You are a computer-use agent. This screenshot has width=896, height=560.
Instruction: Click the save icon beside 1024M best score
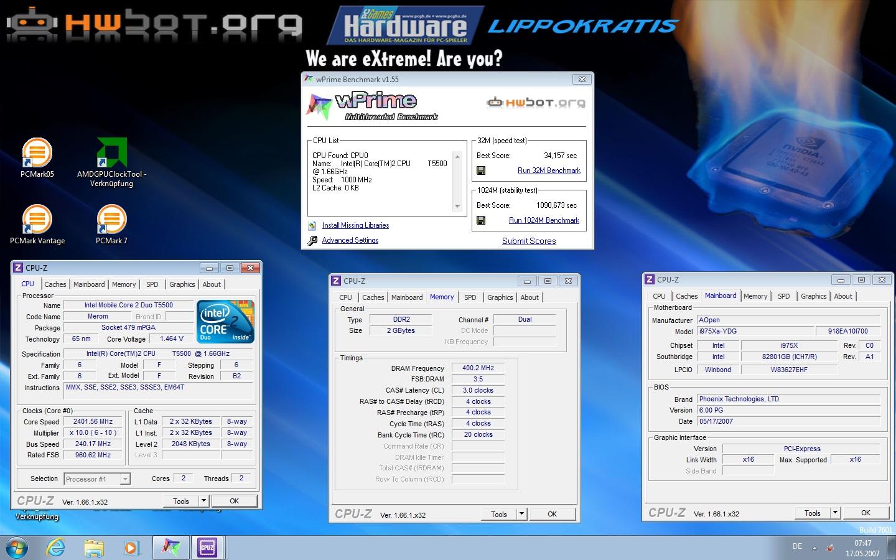[x=481, y=220]
